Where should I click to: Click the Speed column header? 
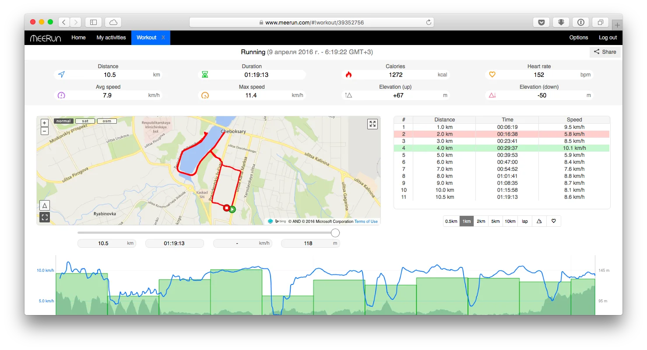(574, 120)
